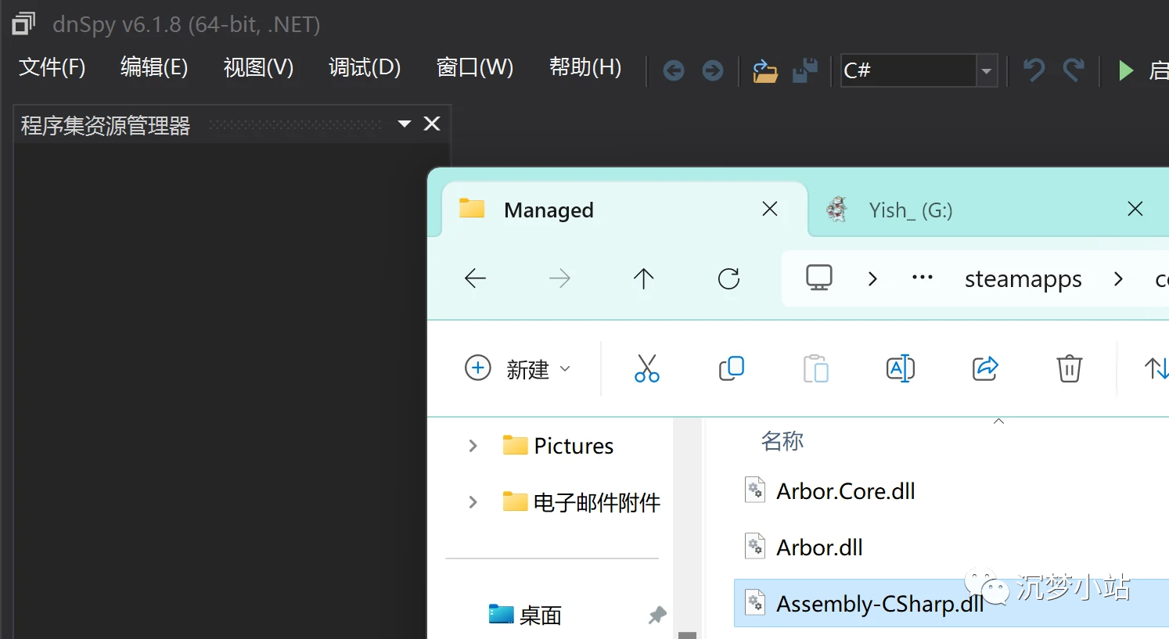Viewport: 1169px width, 639px height.
Task: Open the 文件(F) menu in dnSpy
Action: 52,68
